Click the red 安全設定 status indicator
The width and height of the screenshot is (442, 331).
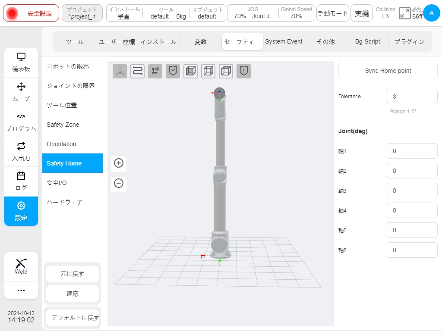click(31, 13)
